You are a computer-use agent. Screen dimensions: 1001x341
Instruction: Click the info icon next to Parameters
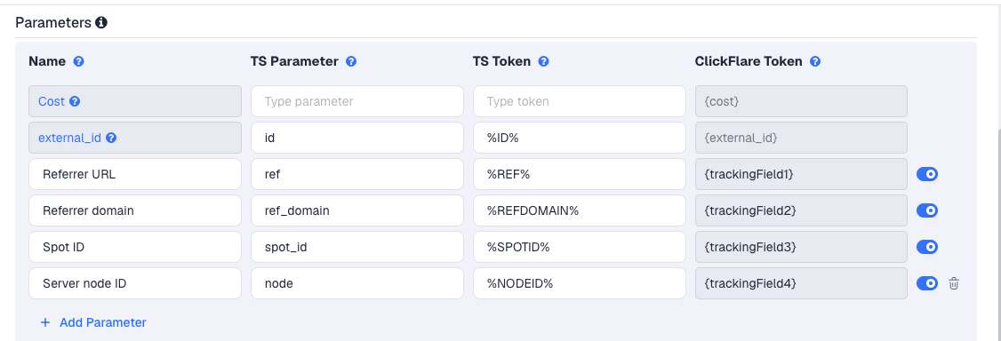click(x=100, y=23)
